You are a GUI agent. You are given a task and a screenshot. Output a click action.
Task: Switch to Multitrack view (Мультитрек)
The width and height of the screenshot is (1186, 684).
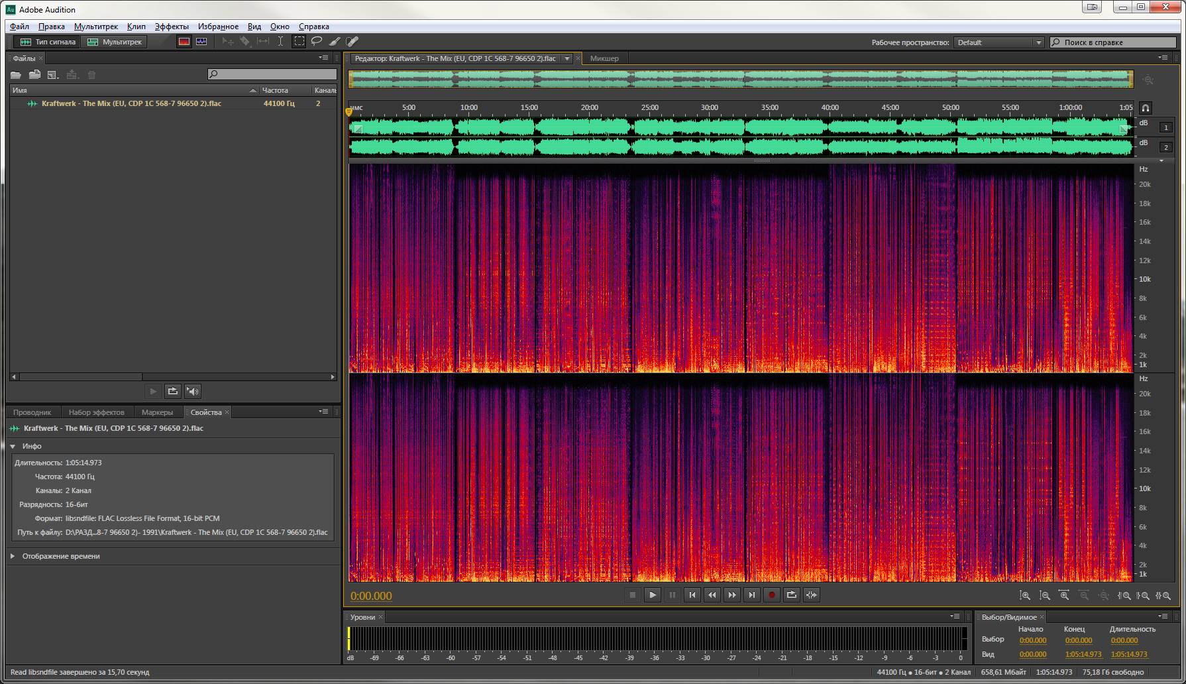[x=114, y=42]
